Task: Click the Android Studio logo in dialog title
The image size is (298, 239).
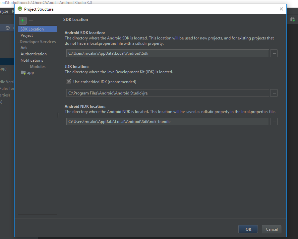Action: [x=20, y=9]
